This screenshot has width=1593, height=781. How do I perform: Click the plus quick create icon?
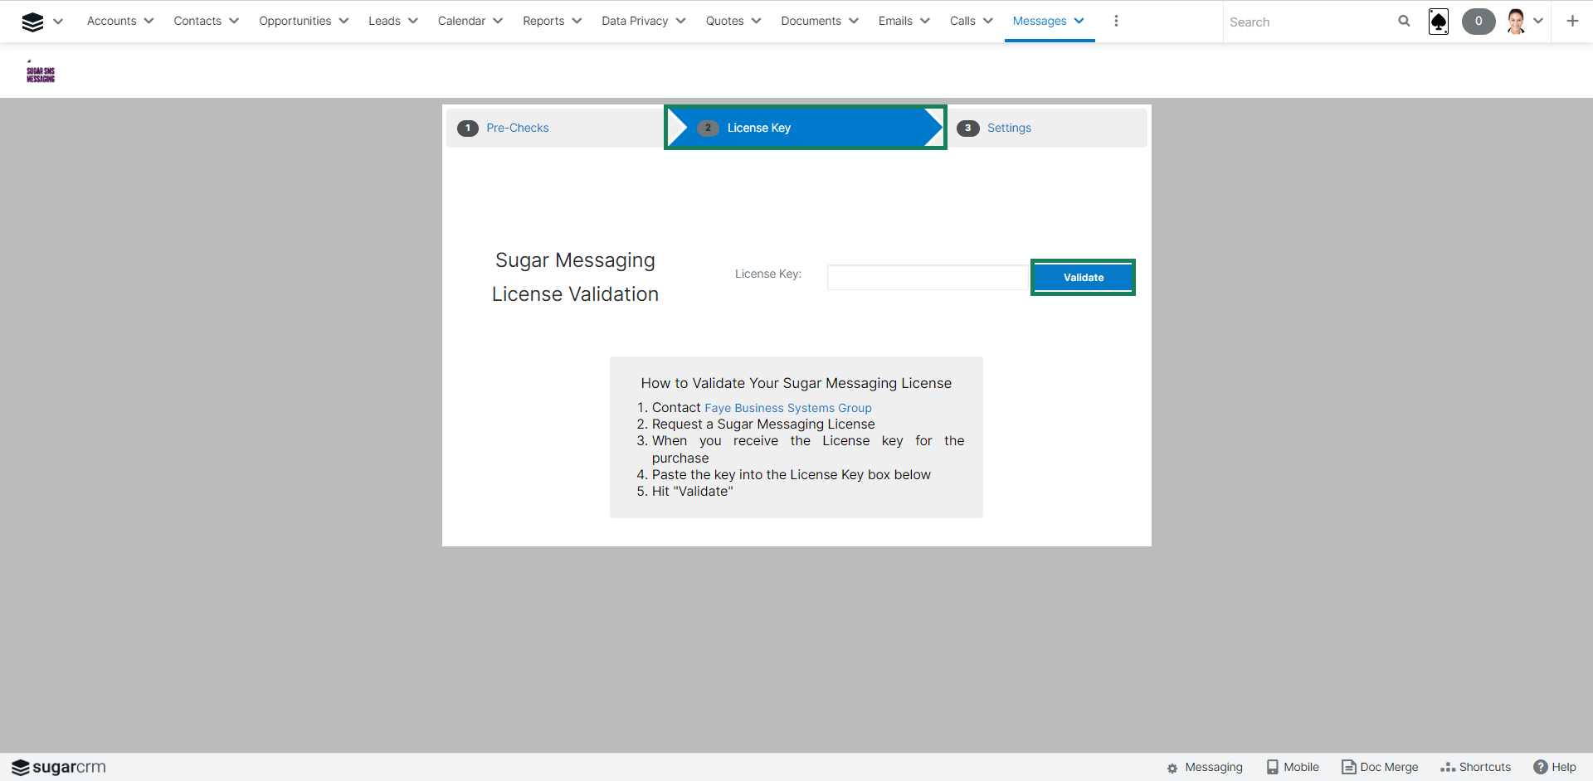[1572, 22]
